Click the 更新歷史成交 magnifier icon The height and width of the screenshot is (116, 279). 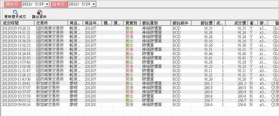[16, 12]
